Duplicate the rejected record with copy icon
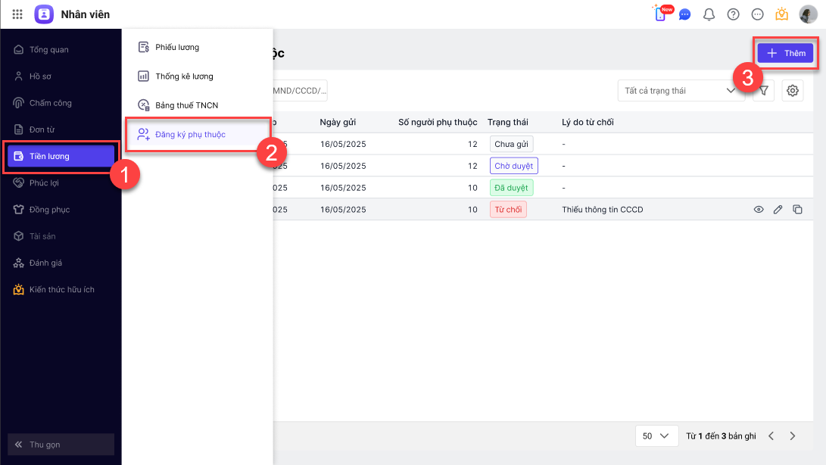 [797, 210]
